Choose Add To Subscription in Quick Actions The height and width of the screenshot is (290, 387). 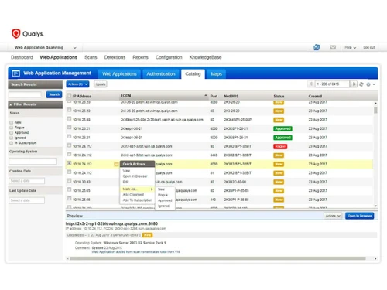click(137, 200)
